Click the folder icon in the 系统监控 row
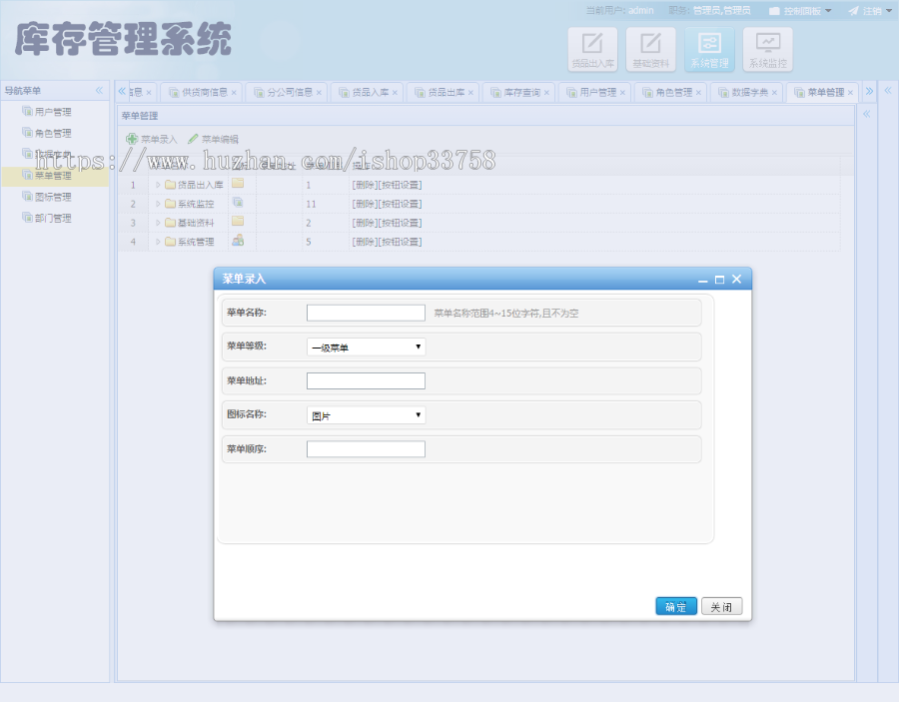 [x=237, y=202]
